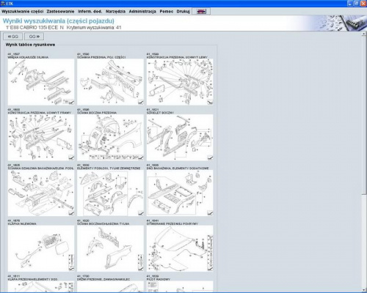Open Ściana boczna/okładzina tylna diagram
Screen dimensions: 367x293
pos(110,248)
